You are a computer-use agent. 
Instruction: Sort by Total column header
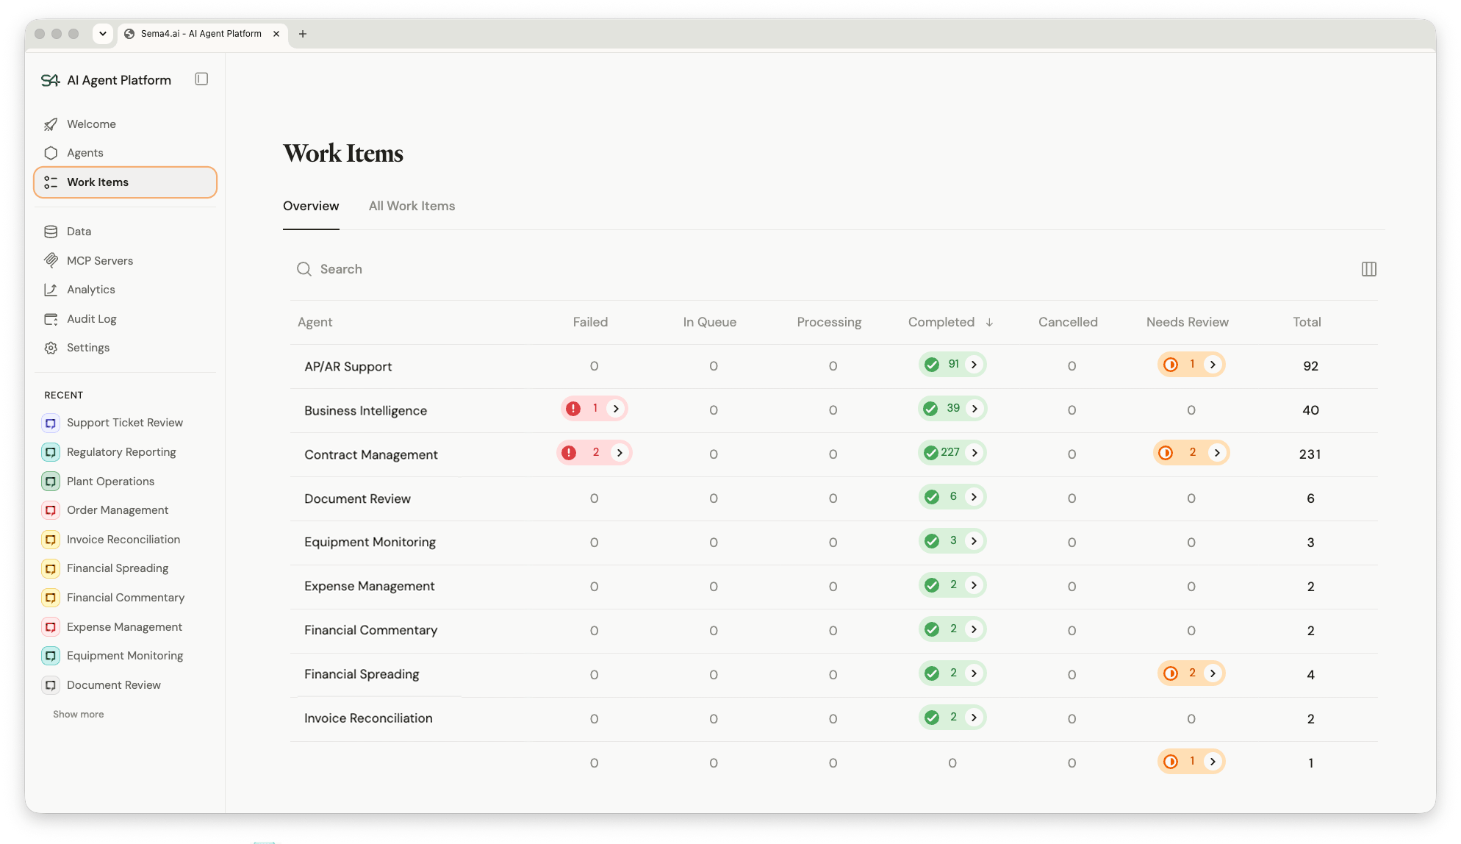point(1307,322)
